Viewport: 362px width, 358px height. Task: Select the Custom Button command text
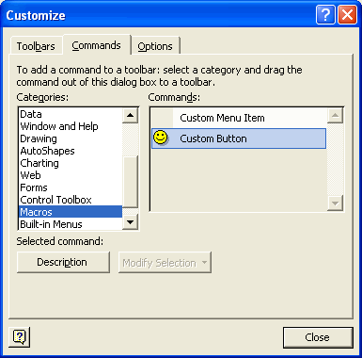[213, 138]
